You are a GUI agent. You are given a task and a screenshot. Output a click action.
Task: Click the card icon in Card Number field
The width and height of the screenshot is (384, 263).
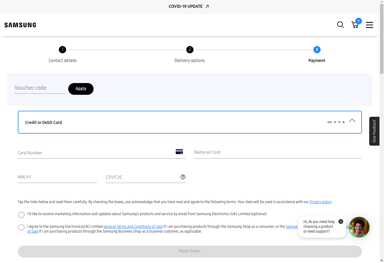[179, 152]
